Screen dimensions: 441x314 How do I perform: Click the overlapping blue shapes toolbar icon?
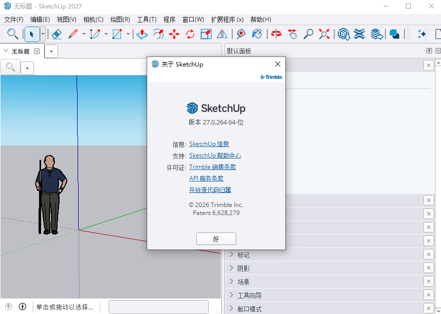(x=394, y=34)
